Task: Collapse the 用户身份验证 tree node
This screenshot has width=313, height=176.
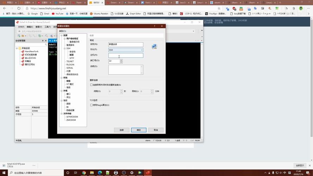Action: pyautogui.click(x=65, y=38)
